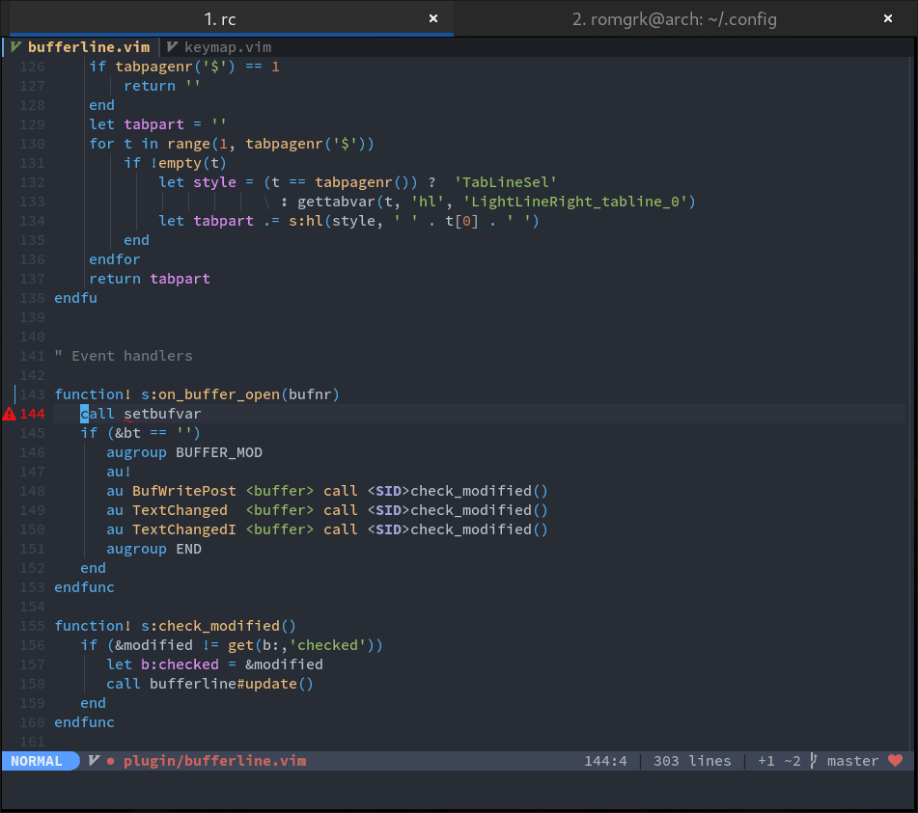
Task: Click the '+1' git added indicator
Action: coord(765,761)
